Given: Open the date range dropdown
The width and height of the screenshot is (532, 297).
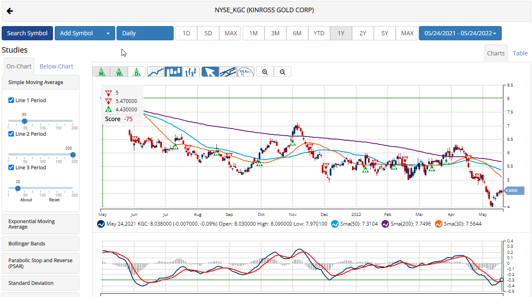Looking at the screenshot, I should click(x=460, y=33).
